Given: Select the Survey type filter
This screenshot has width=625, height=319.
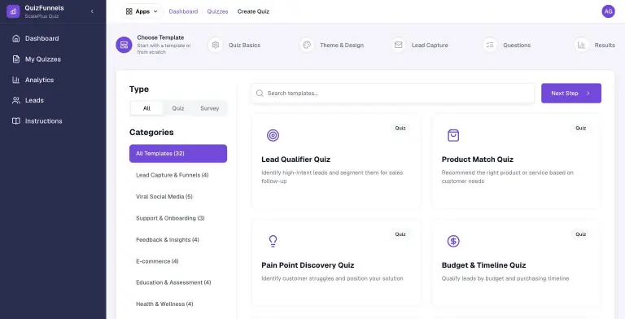Looking at the screenshot, I should point(210,108).
